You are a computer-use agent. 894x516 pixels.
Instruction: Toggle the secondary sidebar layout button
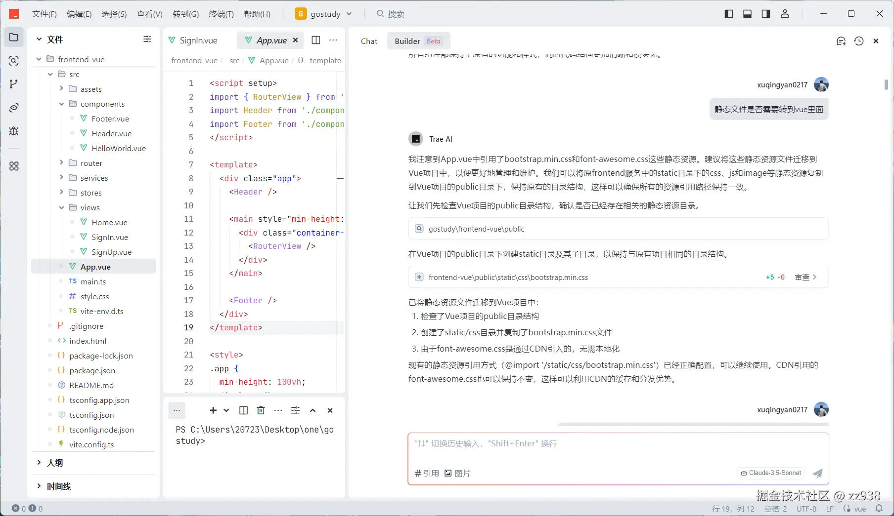(x=766, y=14)
